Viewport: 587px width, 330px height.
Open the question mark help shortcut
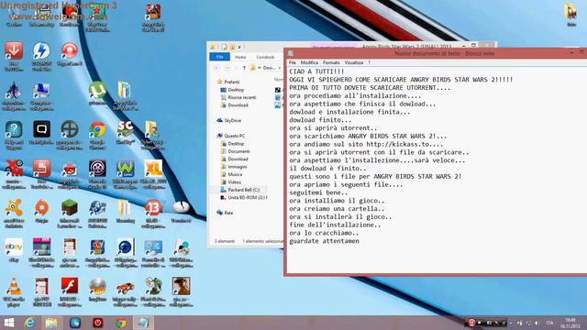click(14, 135)
